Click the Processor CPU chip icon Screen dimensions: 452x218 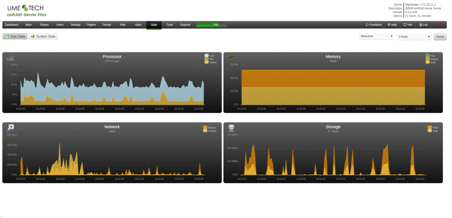pyautogui.click(x=10, y=57)
